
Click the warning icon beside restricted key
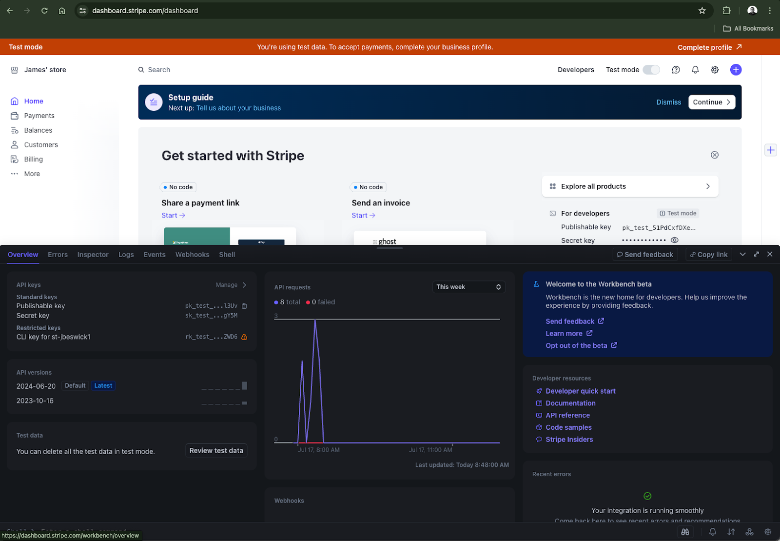(244, 337)
